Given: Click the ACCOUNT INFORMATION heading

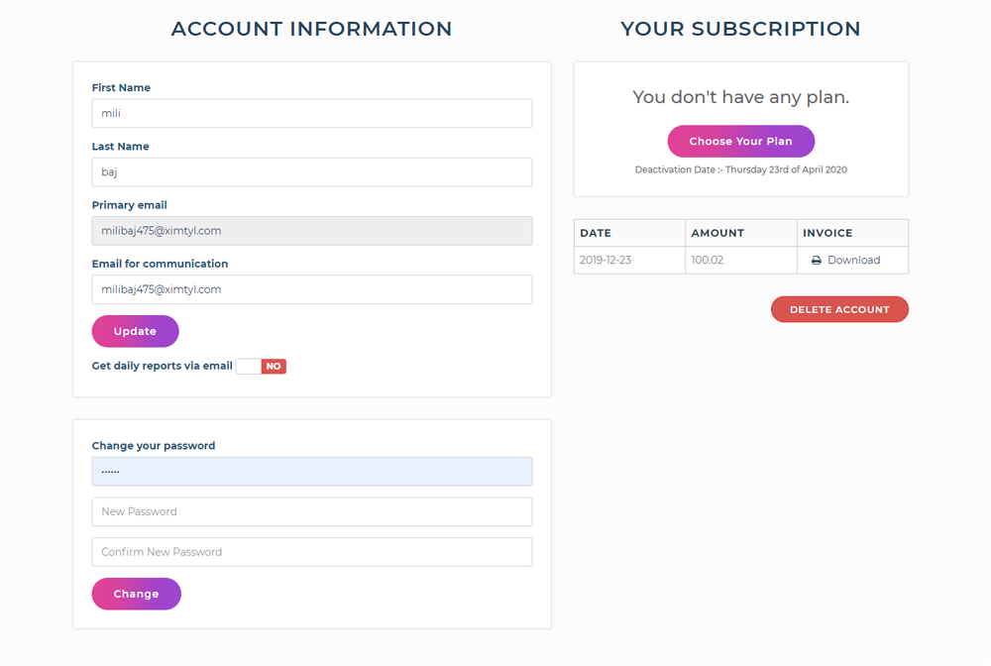Looking at the screenshot, I should (311, 29).
